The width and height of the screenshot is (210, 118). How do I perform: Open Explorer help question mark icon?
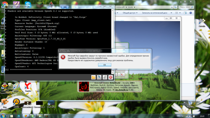pos(191,13)
